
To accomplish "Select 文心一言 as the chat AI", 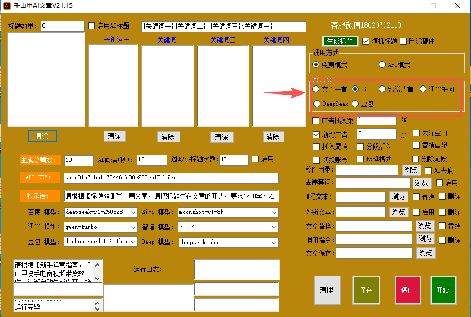I will click(316, 89).
